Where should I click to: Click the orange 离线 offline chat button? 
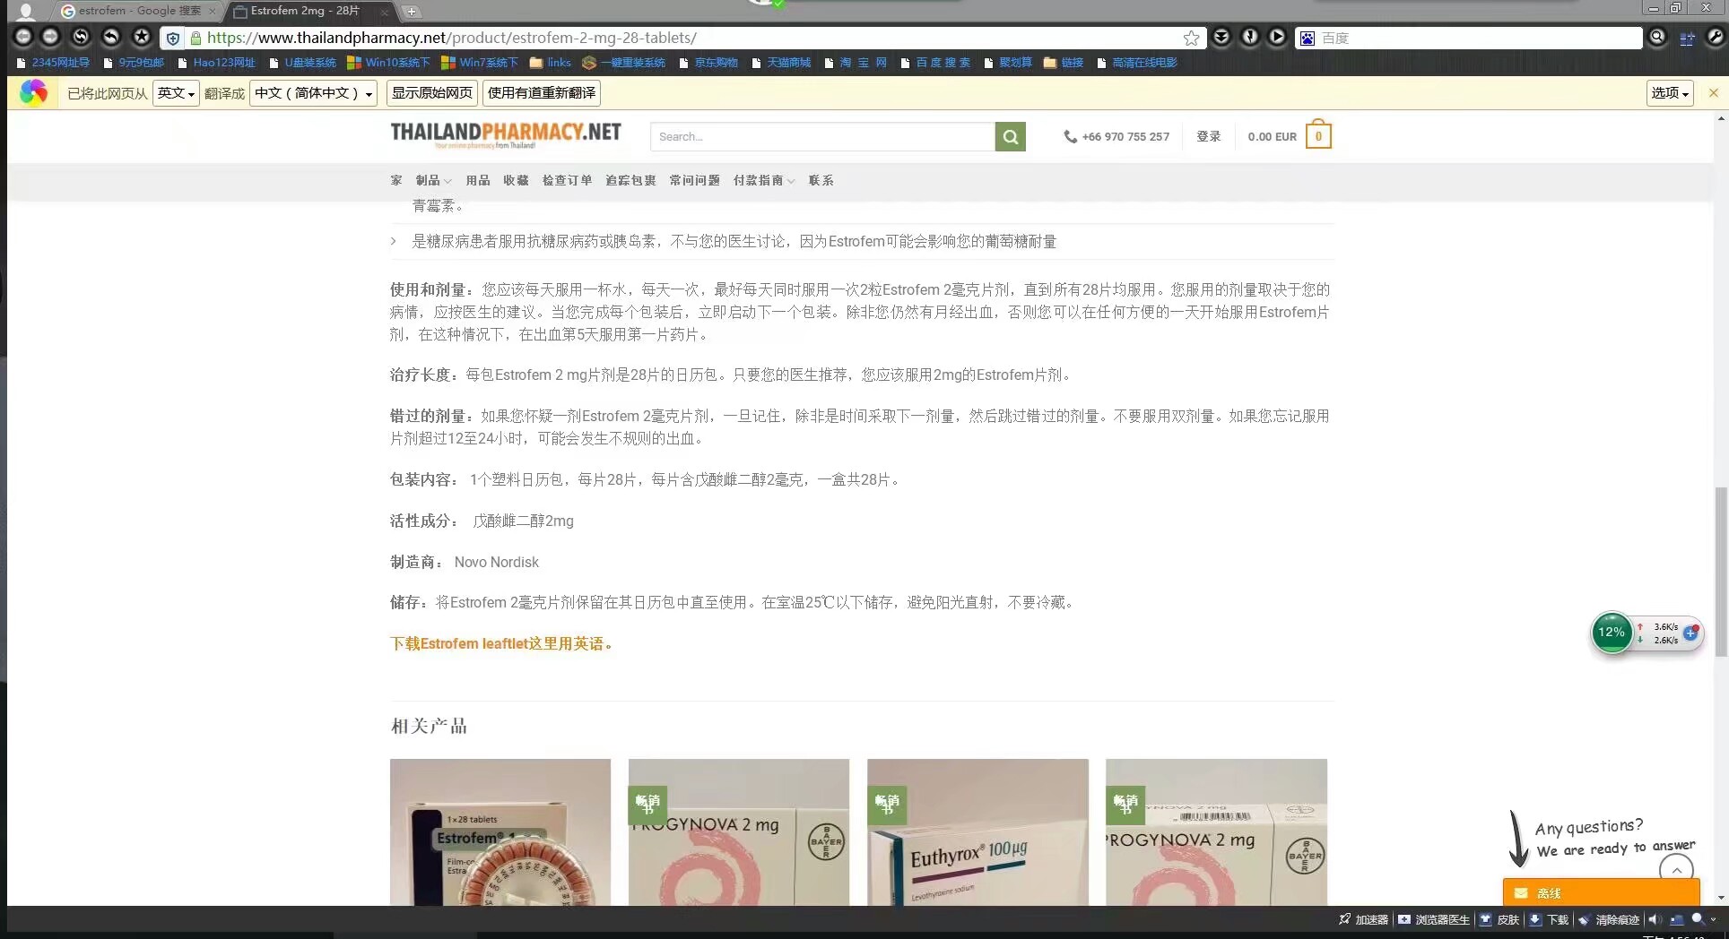click(x=1601, y=892)
